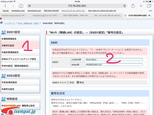
Task: Show more favorites via the ellipsis icon
Action: point(150,11)
